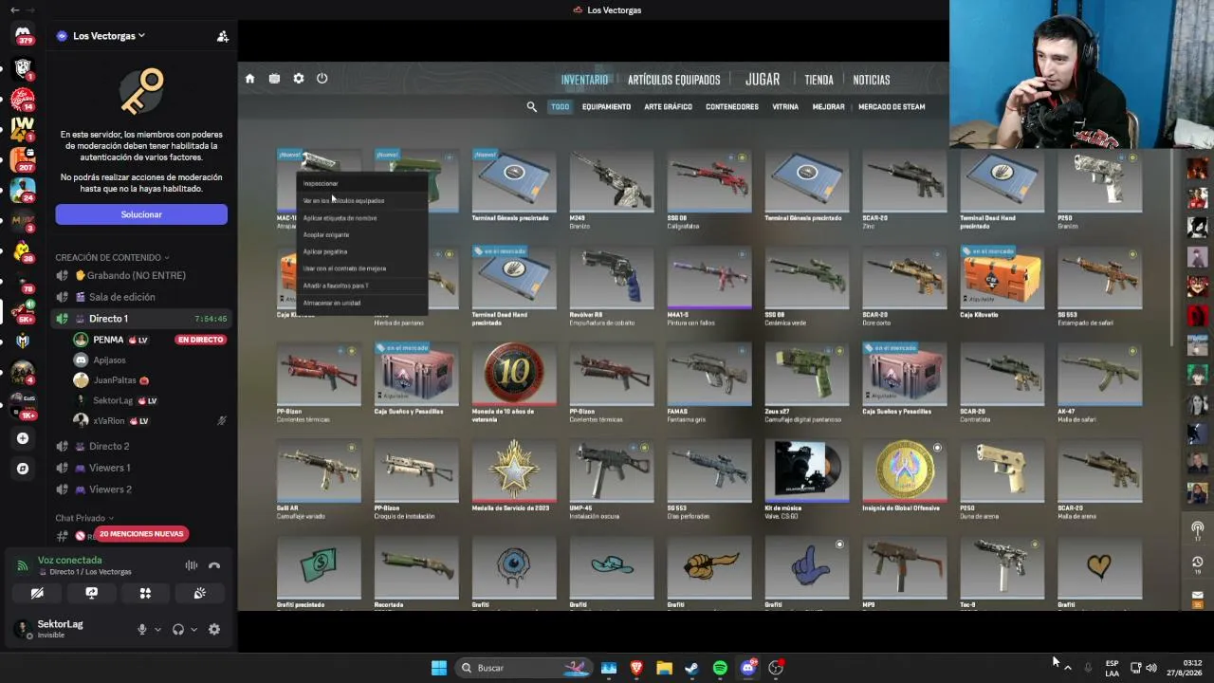Open Discord user settings gear

(x=214, y=629)
